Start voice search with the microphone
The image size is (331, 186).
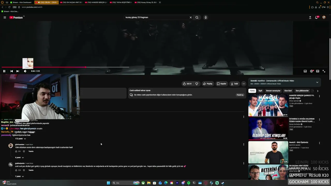pos(206,18)
